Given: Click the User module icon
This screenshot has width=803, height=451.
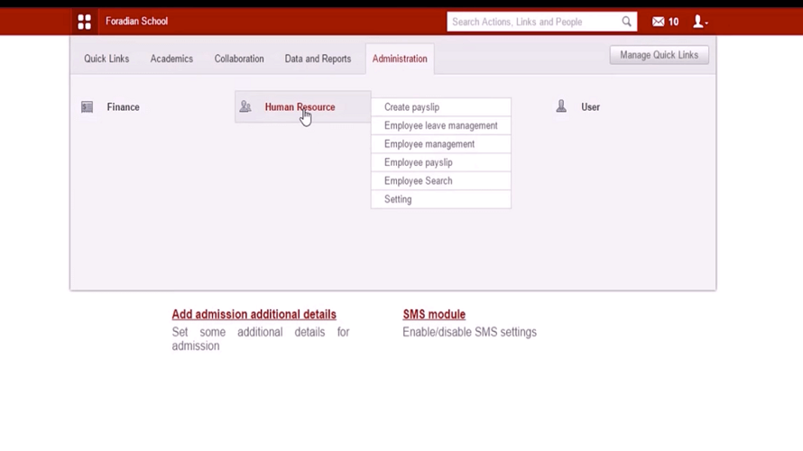Looking at the screenshot, I should pos(561,107).
